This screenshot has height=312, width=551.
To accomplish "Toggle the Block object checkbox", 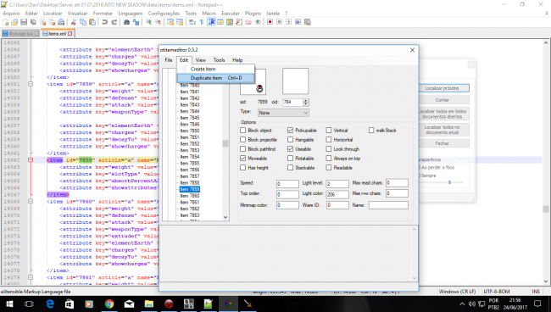I will pos(242,131).
